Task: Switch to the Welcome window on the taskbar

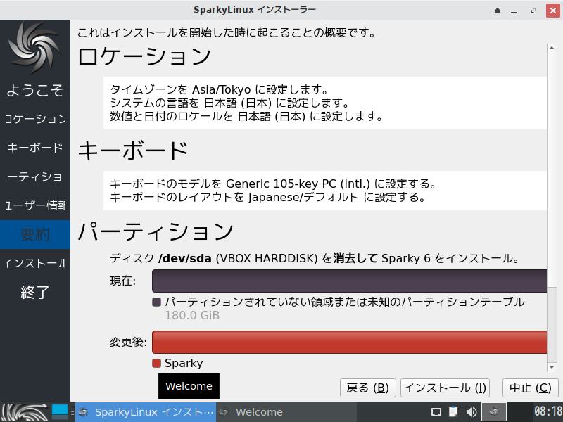Action: (x=286, y=412)
